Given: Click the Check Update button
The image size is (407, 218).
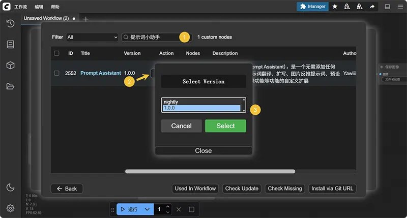Looking at the screenshot, I should [242, 189].
